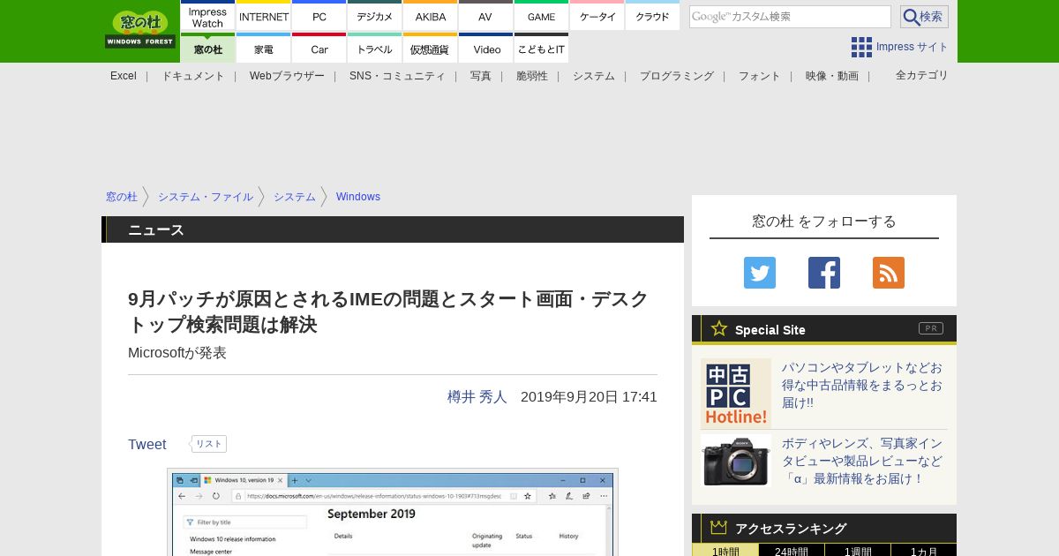Click the Windows breadcrumb link

(x=358, y=197)
